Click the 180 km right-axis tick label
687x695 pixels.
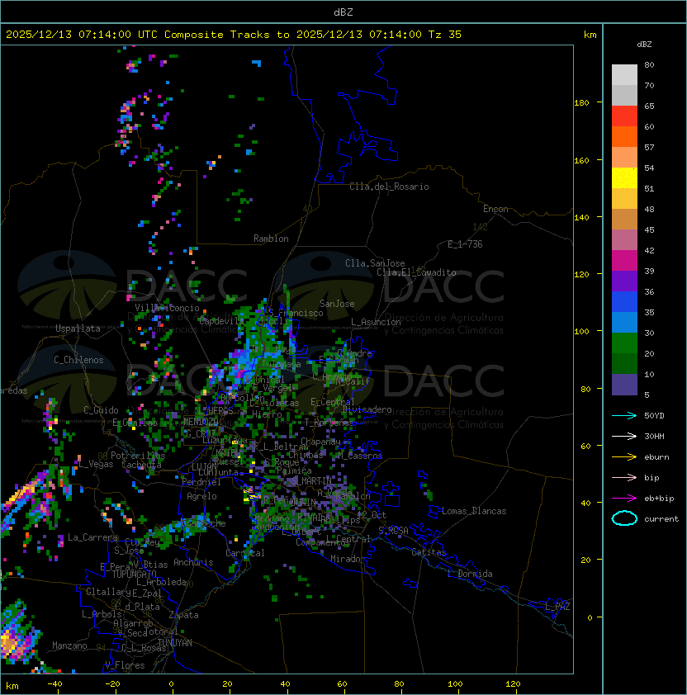point(581,103)
